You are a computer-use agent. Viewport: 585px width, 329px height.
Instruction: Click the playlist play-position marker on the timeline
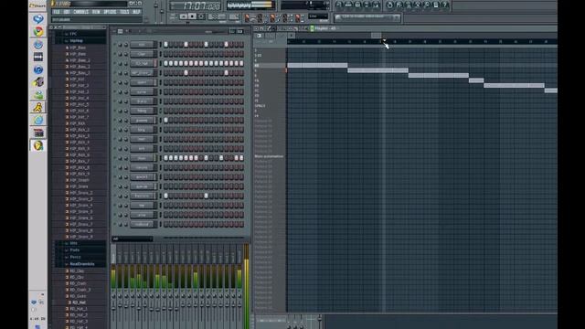pos(384,40)
